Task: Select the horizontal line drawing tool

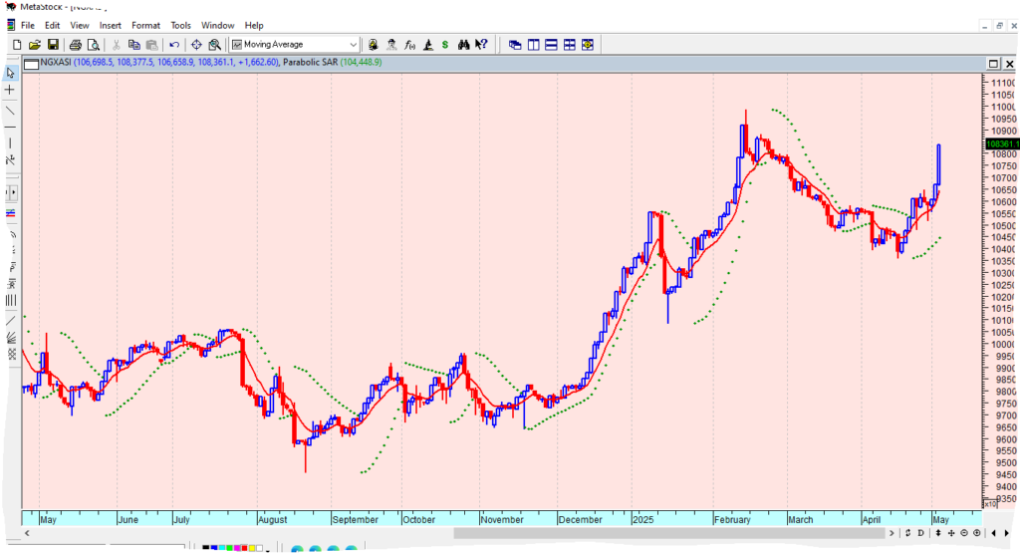Action: point(10,127)
